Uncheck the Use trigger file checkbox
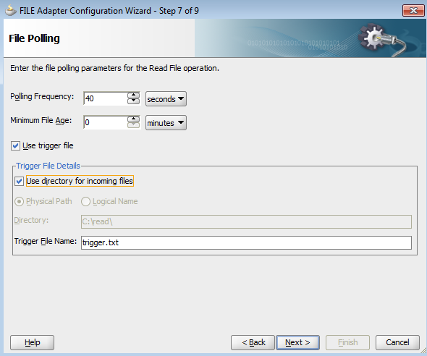The height and width of the screenshot is (356, 427). (15, 145)
